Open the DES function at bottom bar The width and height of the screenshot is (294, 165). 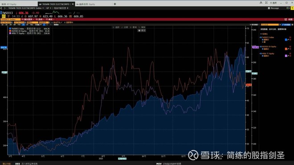click(17, 164)
